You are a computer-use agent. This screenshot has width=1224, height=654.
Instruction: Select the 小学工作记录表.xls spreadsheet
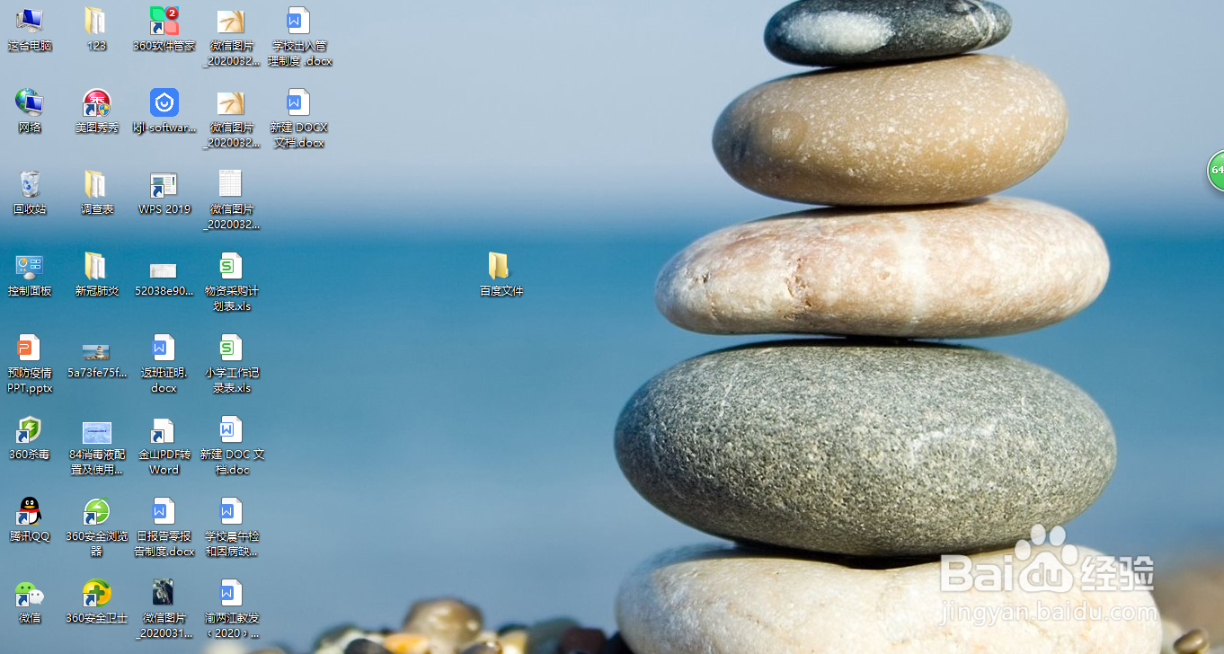(232, 364)
